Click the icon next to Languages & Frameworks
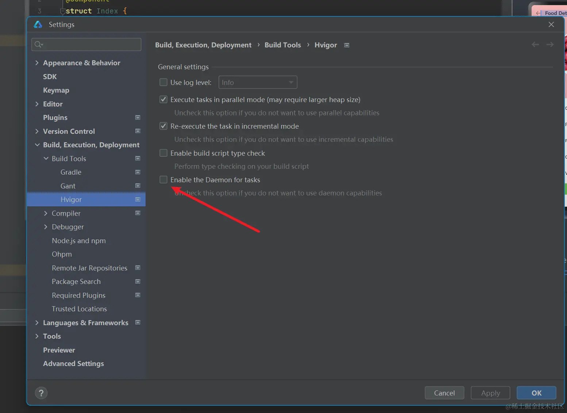This screenshot has height=413, width=567. click(x=138, y=322)
